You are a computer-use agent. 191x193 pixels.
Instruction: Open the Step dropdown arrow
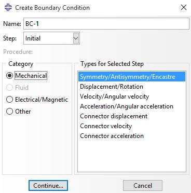tap(76, 38)
